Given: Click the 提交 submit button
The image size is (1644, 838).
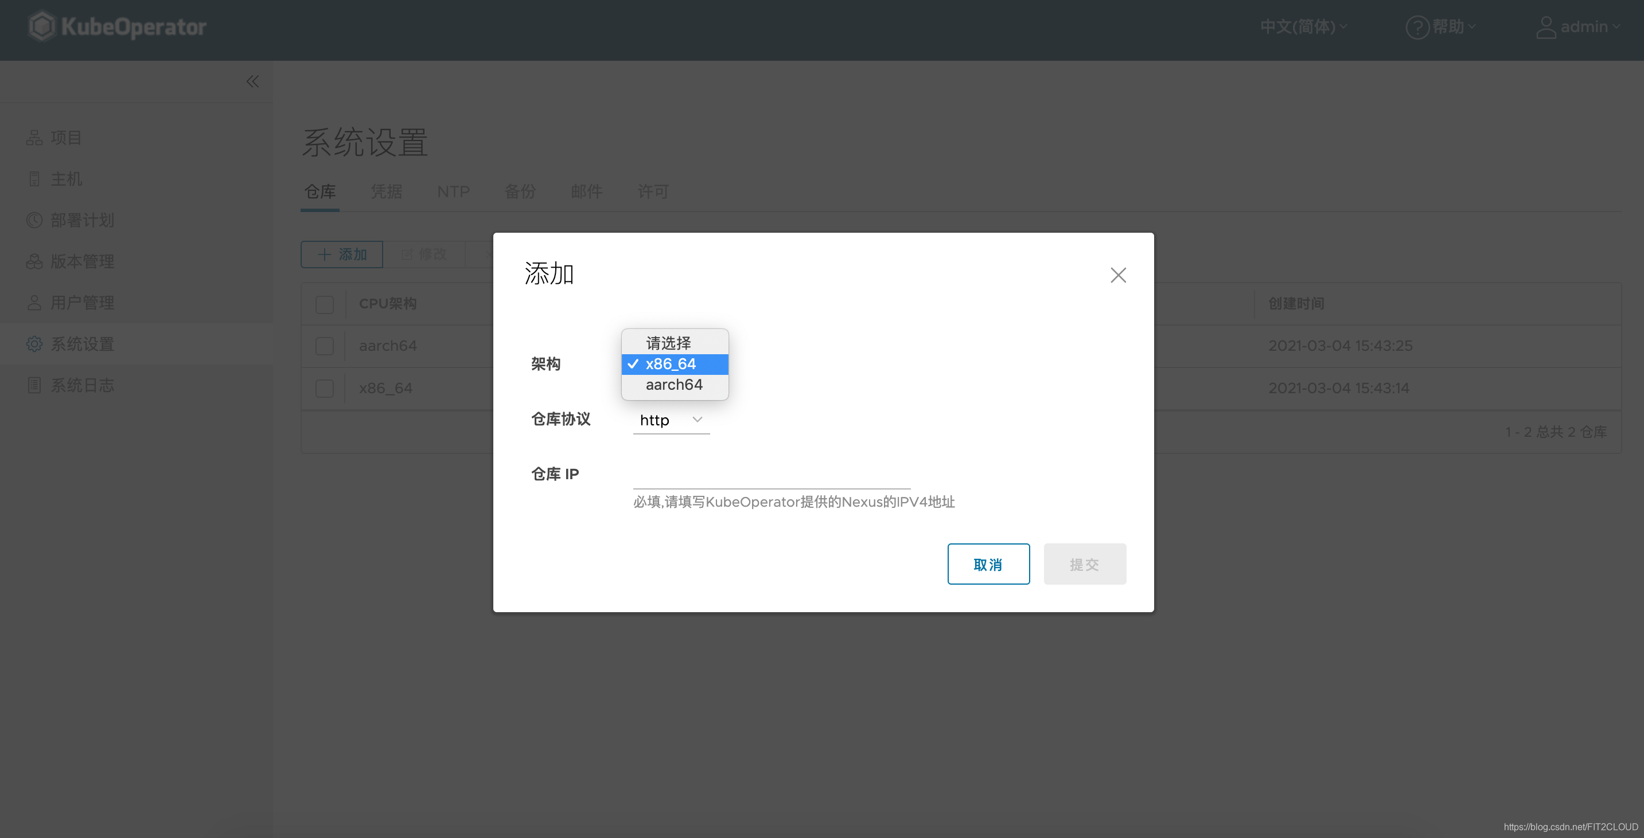Looking at the screenshot, I should point(1084,564).
